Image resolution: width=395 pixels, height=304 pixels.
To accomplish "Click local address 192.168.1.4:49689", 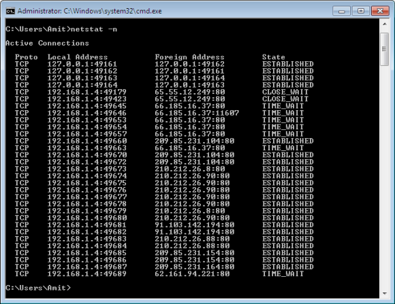I will (87, 273).
